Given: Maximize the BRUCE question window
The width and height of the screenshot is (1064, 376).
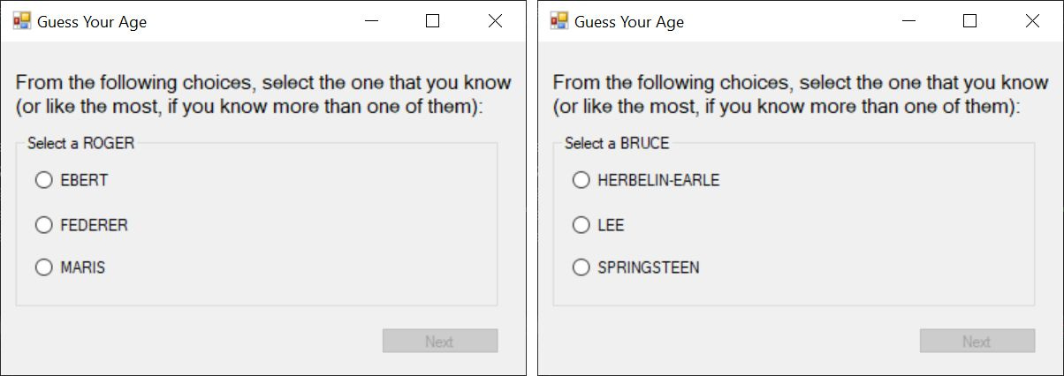Looking at the screenshot, I should [969, 21].
